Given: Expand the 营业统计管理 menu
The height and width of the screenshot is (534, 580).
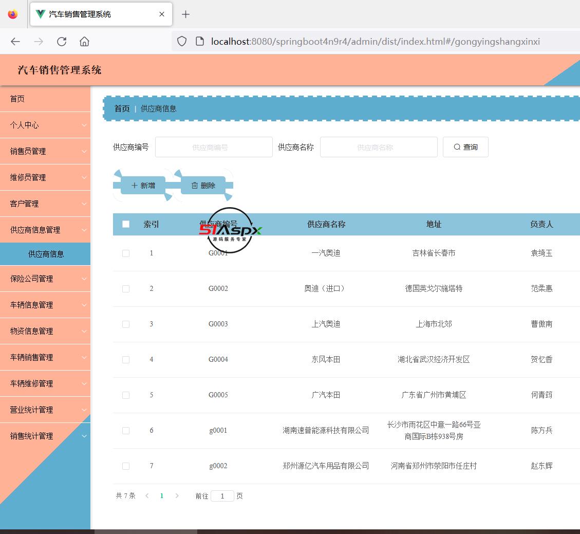Looking at the screenshot, I should pos(45,410).
